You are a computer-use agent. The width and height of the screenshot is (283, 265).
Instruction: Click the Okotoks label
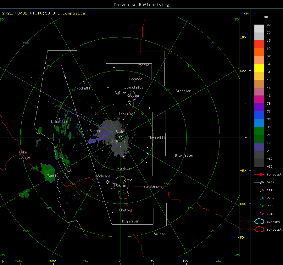pos(126,210)
